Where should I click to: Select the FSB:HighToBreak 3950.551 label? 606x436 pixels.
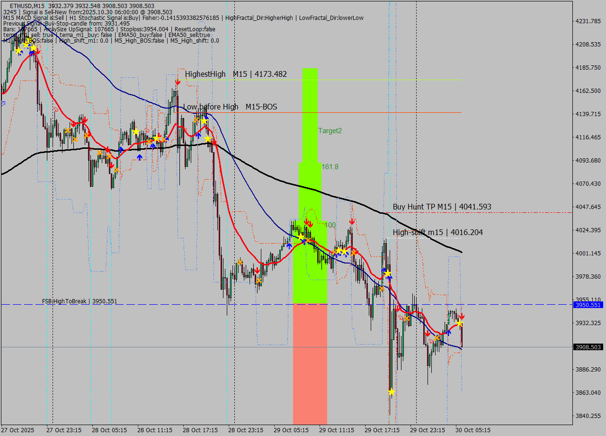pyautogui.click(x=79, y=301)
